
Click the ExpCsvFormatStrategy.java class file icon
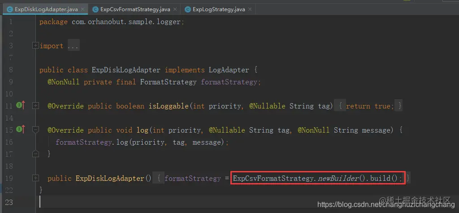[95, 9]
